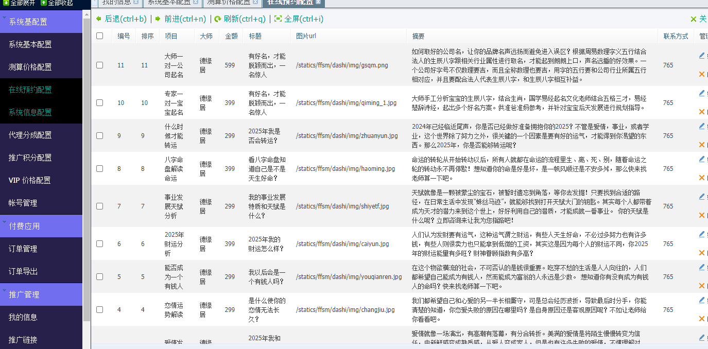Toggle the select-all checkbox in table header
The height and width of the screenshot is (349, 708).
click(100, 36)
